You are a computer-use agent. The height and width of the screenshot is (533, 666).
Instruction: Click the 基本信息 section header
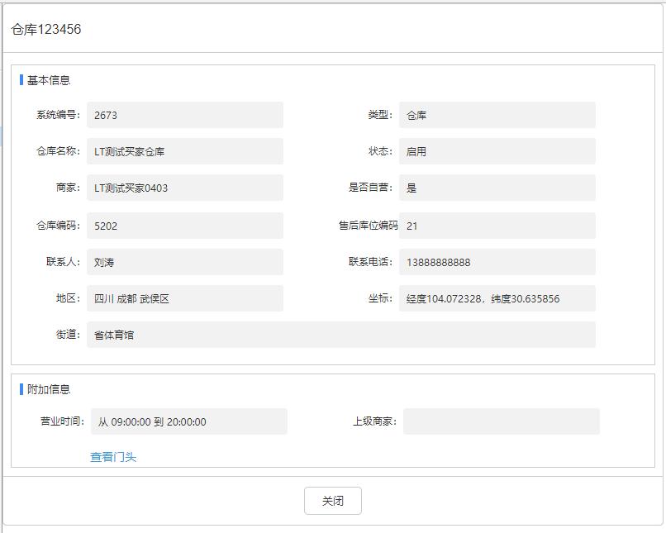point(49,80)
